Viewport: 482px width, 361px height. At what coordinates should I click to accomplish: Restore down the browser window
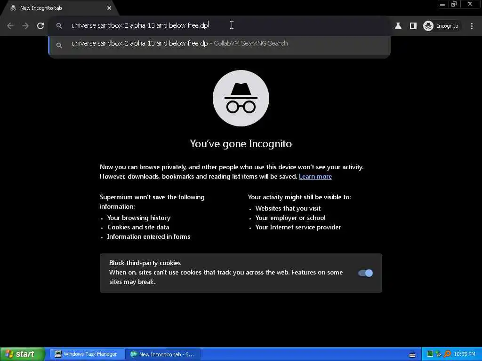pyautogui.click(x=454, y=4)
